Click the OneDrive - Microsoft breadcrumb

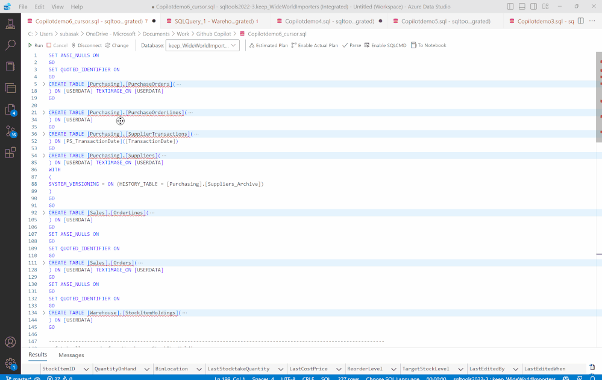click(x=110, y=34)
